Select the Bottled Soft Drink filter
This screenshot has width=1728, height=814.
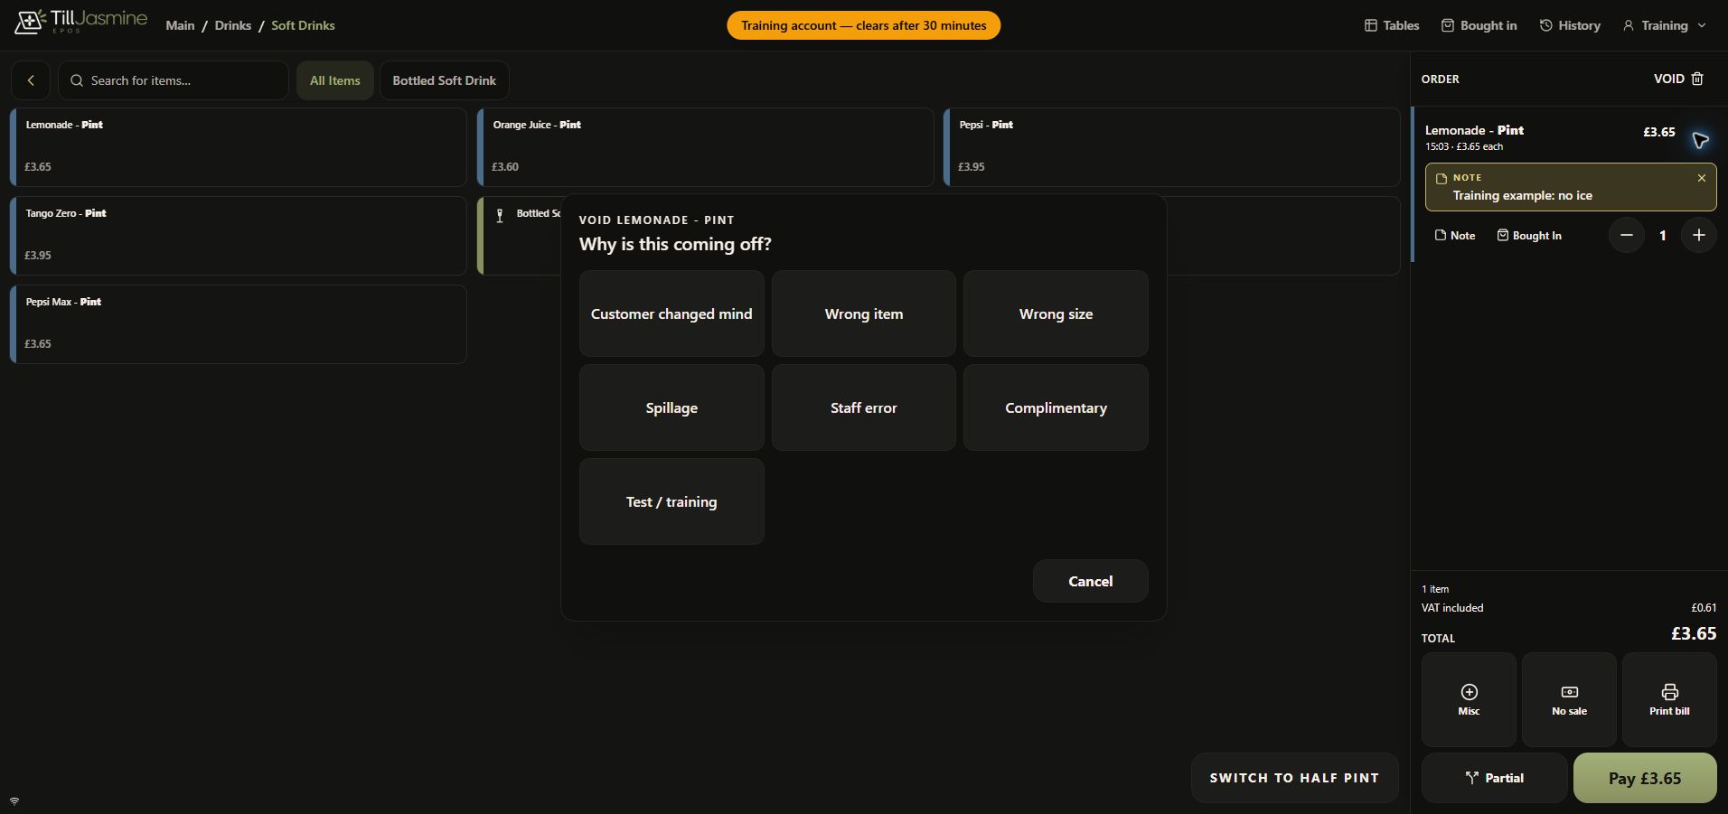point(445,80)
